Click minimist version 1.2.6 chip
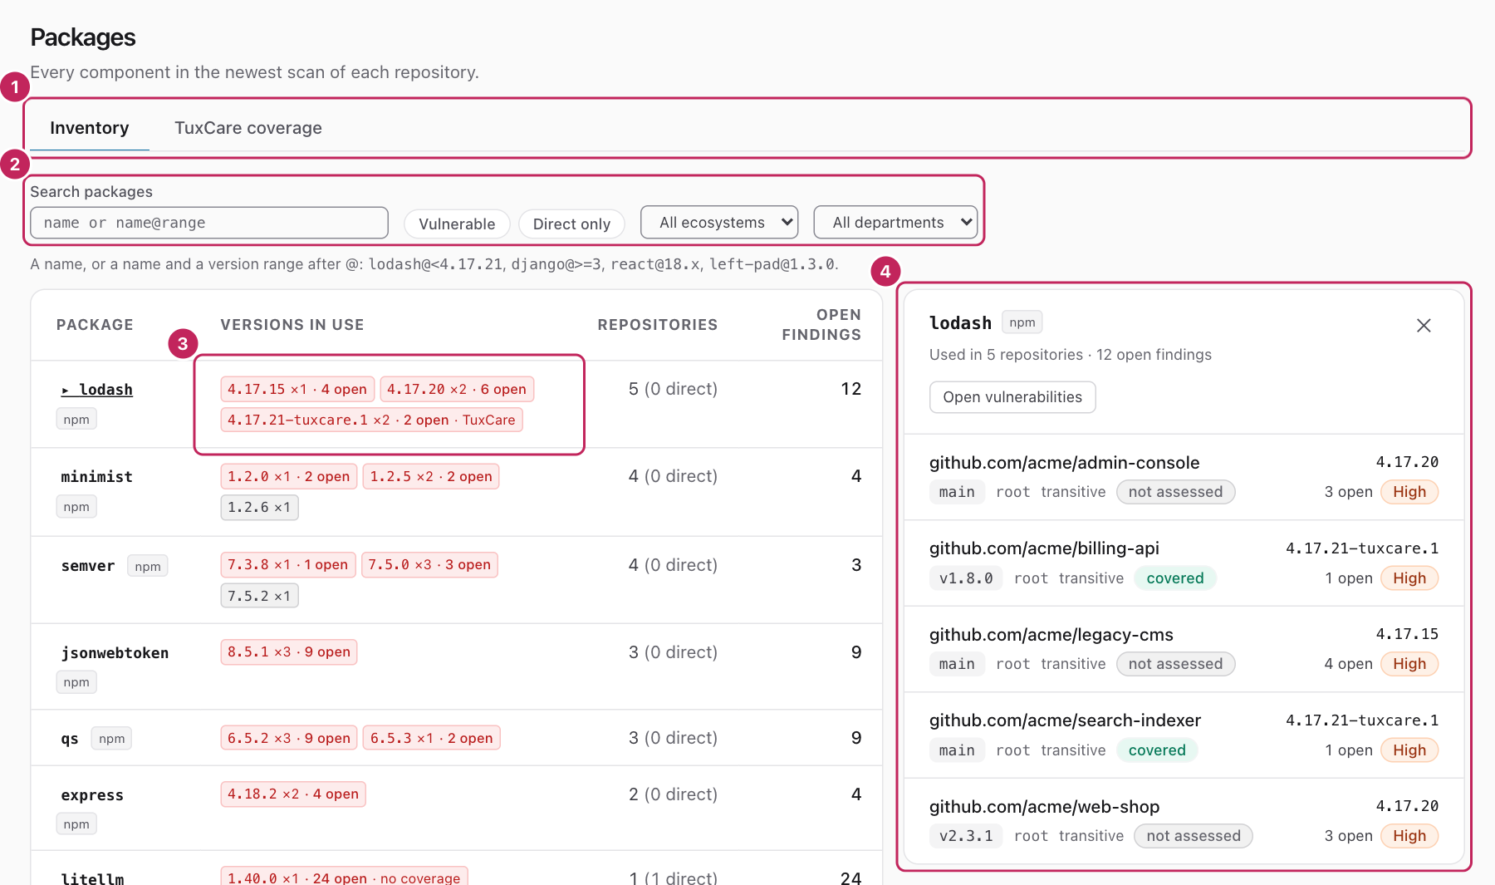This screenshot has width=1495, height=885. 259,507
